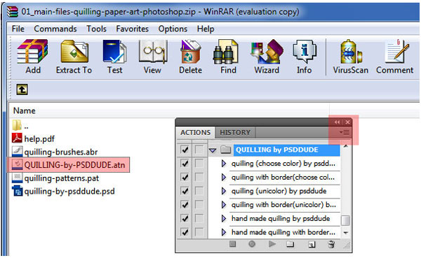Select the quilling-by-psddude.psd file name

[69, 192]
